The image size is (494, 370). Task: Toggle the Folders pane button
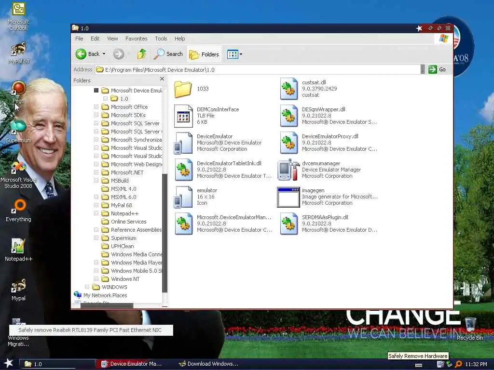click(x=204, y=54)
